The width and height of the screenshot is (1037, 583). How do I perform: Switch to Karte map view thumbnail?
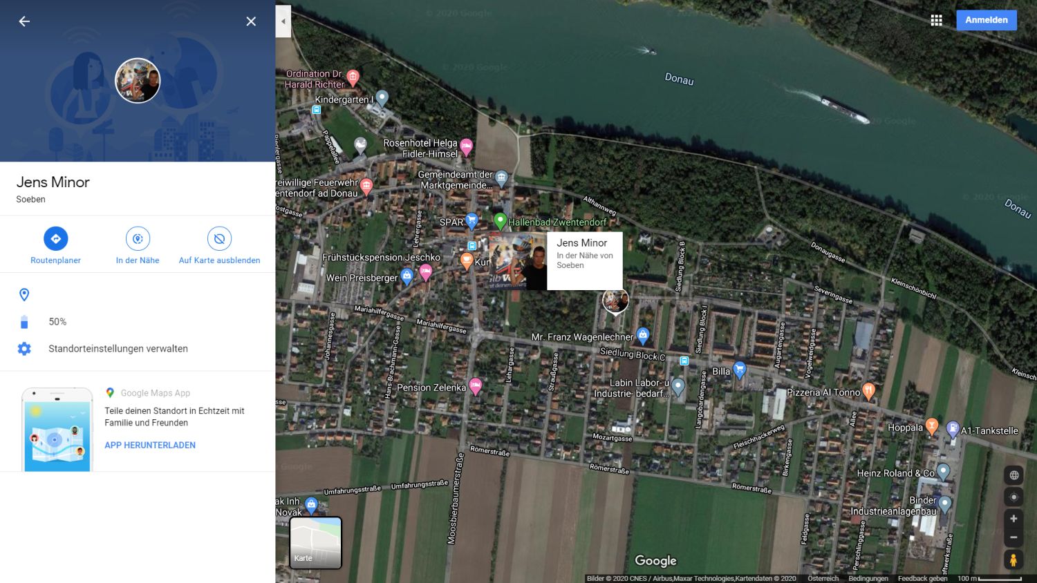pyautogui.click(x=316, y=543)
